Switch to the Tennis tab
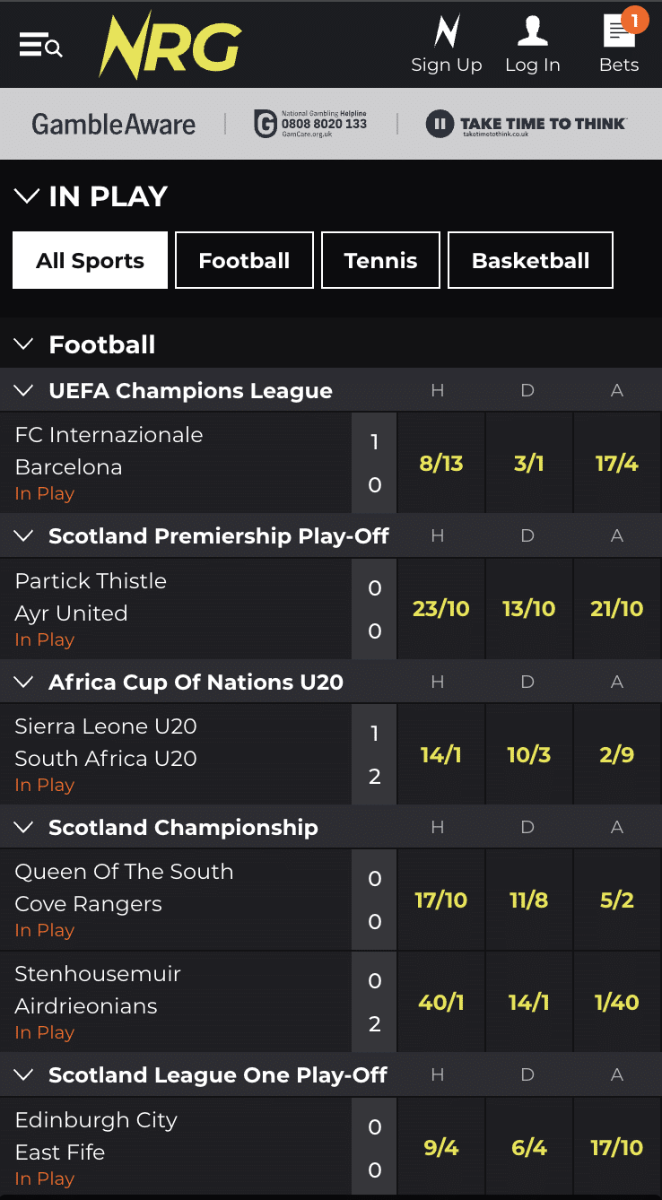662x1200 pixels. 380,261
